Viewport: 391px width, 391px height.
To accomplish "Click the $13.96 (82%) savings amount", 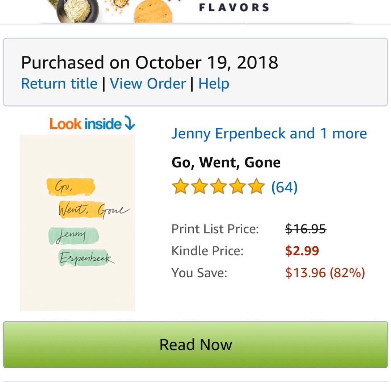I will point(325,273).
